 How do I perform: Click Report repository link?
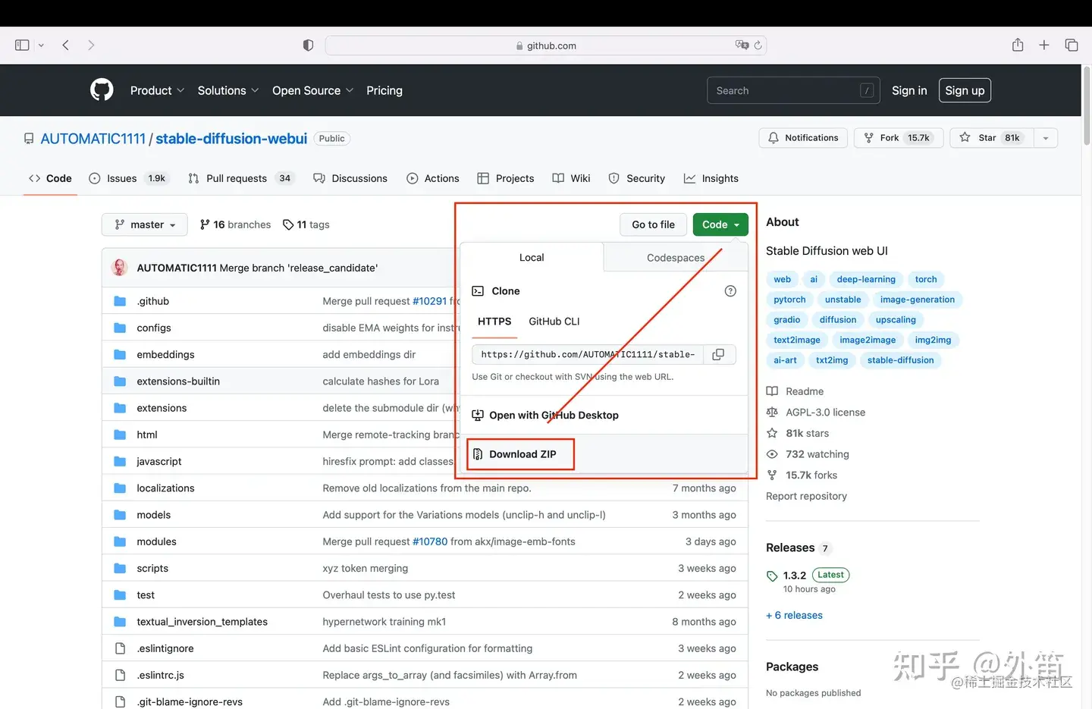coord(806,496)
